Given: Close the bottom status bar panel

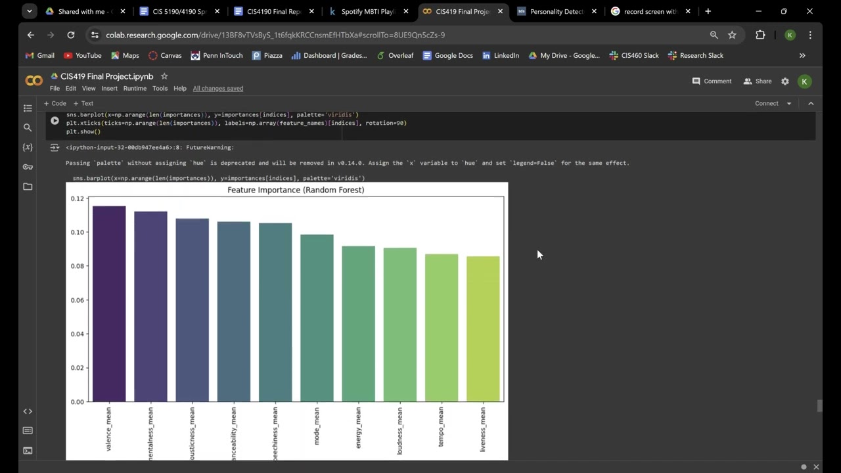Looking at the screenshot, I should click(x=816, y=467).
